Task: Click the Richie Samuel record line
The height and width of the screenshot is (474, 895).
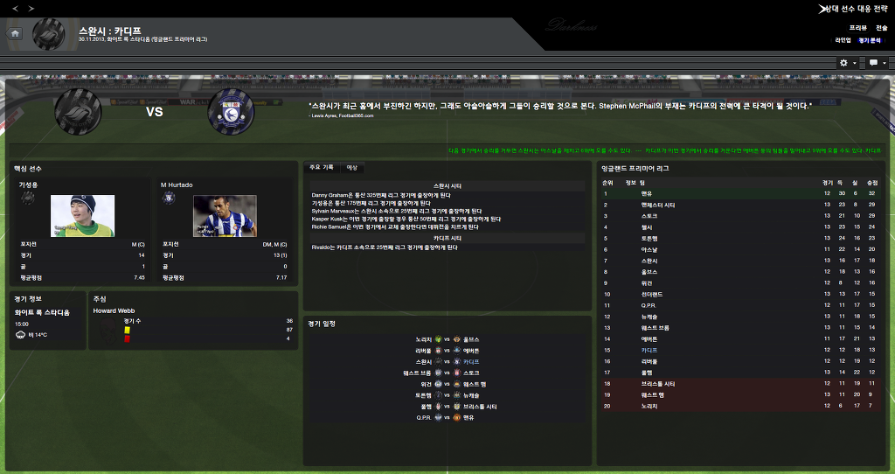Action: pyautogui.click(x=395, y=227)
